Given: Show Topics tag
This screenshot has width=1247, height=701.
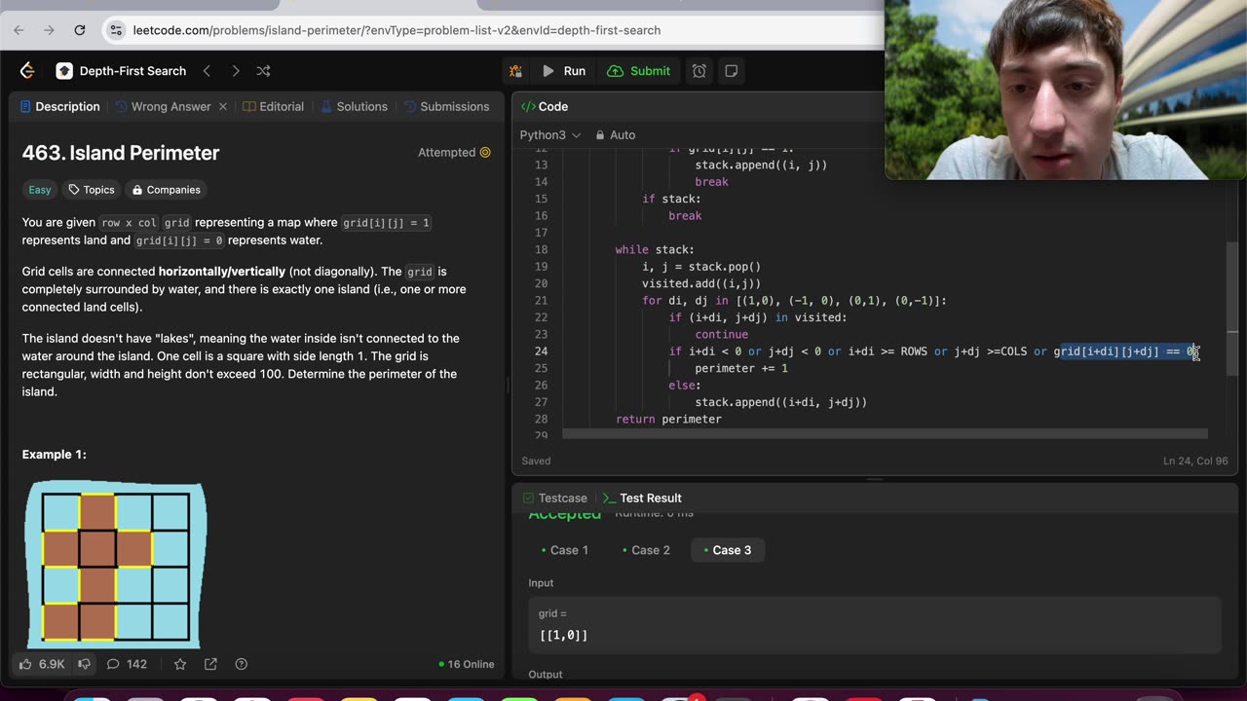Looking at the screenshot, I should click(x=91, y=190).
